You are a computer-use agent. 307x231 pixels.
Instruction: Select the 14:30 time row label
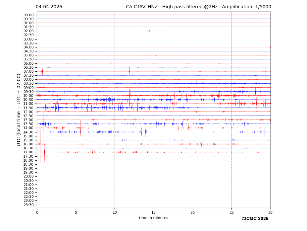coord(28,132)
